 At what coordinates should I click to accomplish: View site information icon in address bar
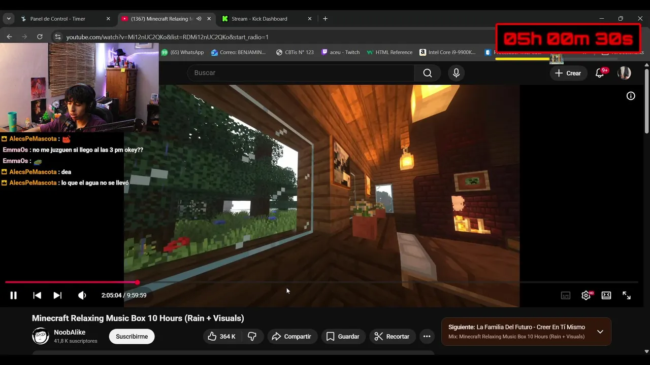tap(58, 37)
